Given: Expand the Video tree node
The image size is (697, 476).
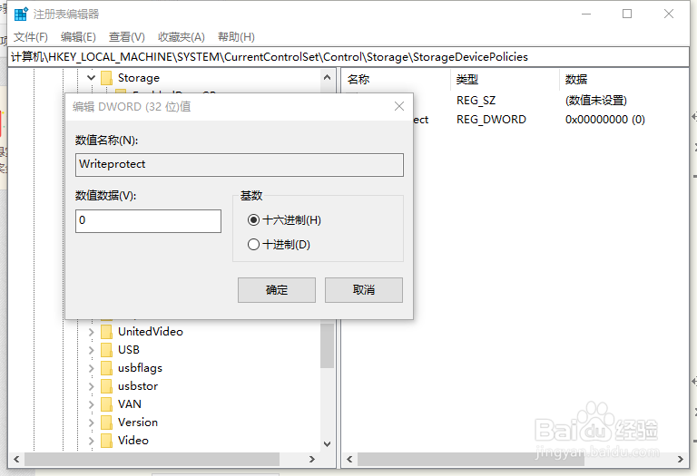Looking at the screenshot, I should click(x=91, y=441).
